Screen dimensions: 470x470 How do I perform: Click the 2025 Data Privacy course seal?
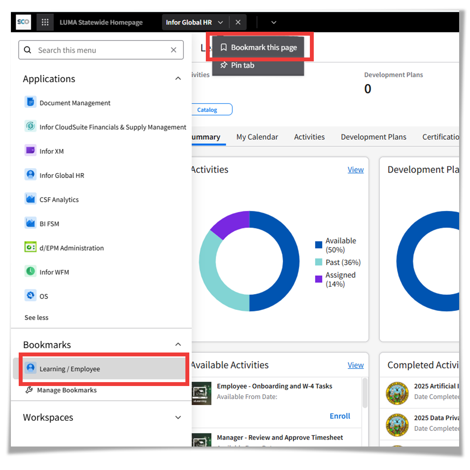(397, 425)
